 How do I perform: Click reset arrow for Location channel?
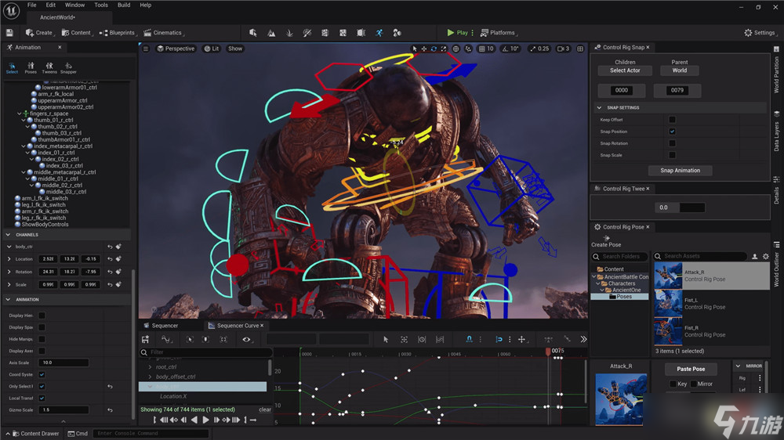[x=110, y=258]
